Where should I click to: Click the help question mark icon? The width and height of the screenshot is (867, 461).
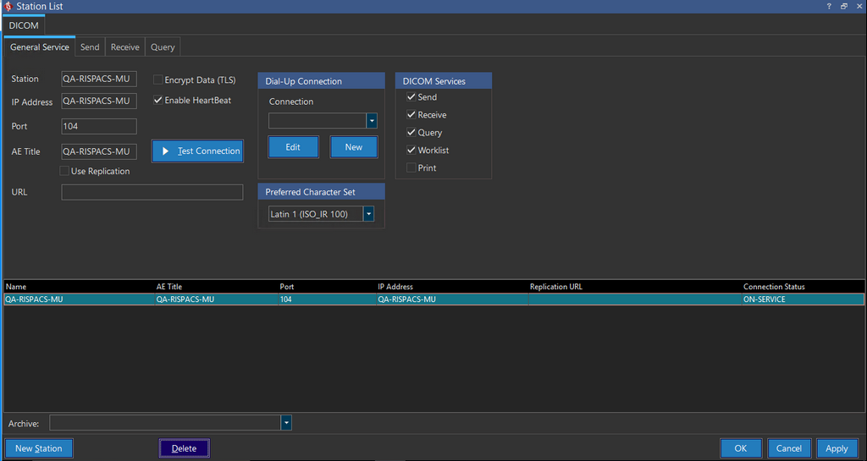(x=828, y=7)
